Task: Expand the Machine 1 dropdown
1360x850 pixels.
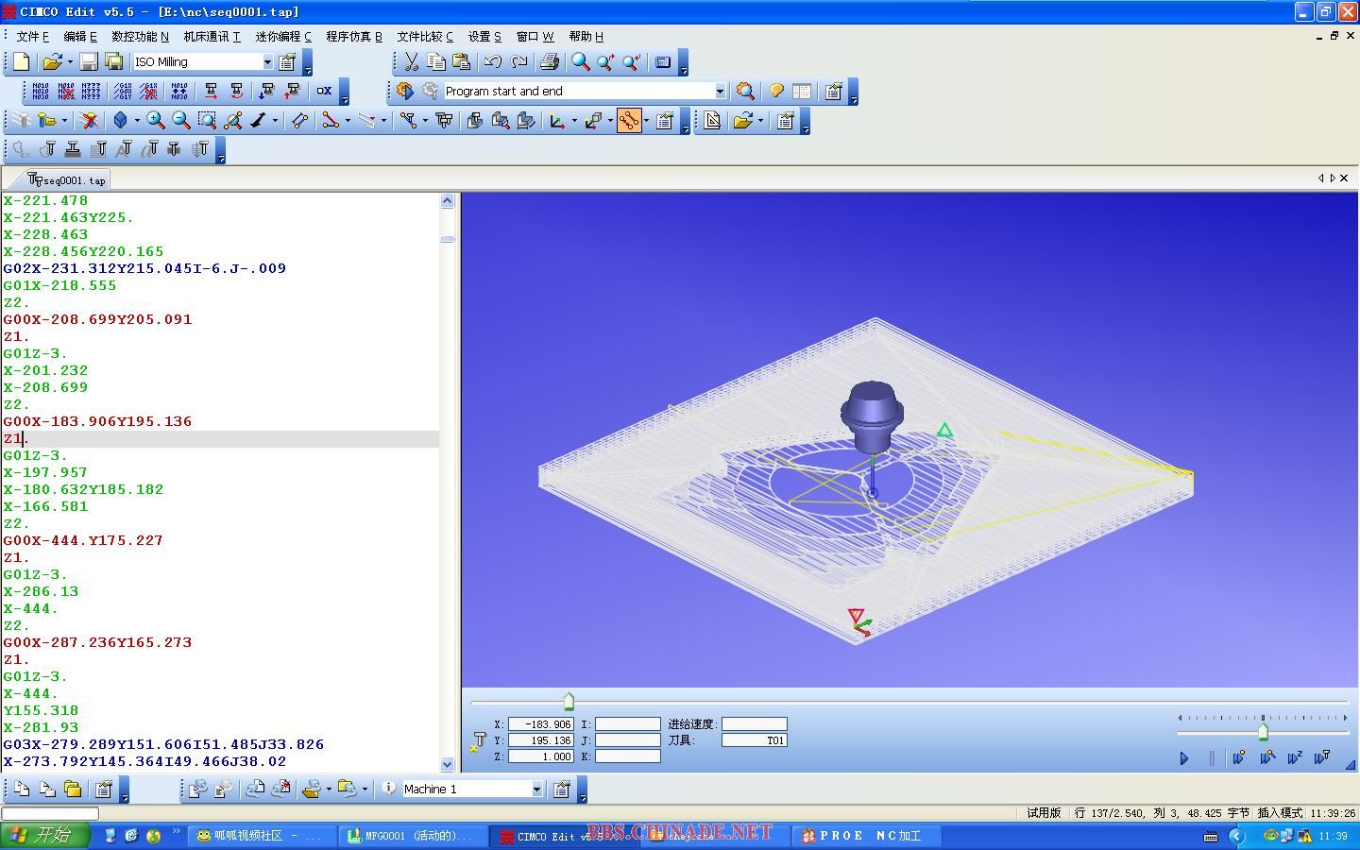Action: (536, 790)
